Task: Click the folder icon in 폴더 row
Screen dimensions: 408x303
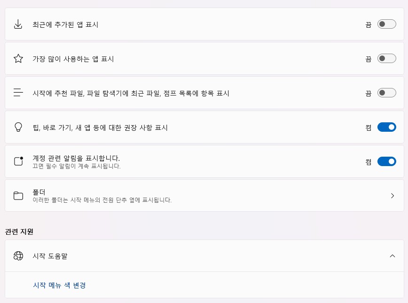Action: 18,196
